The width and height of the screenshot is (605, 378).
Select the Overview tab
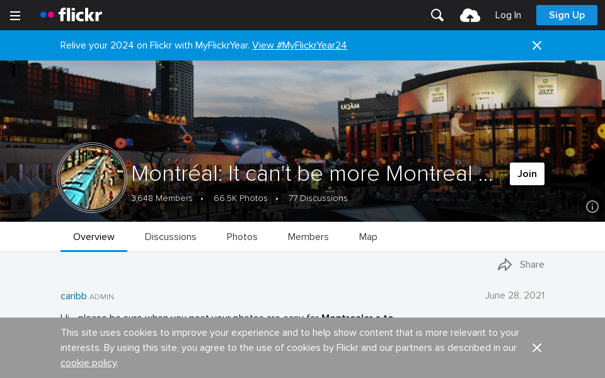pos(93,237)
